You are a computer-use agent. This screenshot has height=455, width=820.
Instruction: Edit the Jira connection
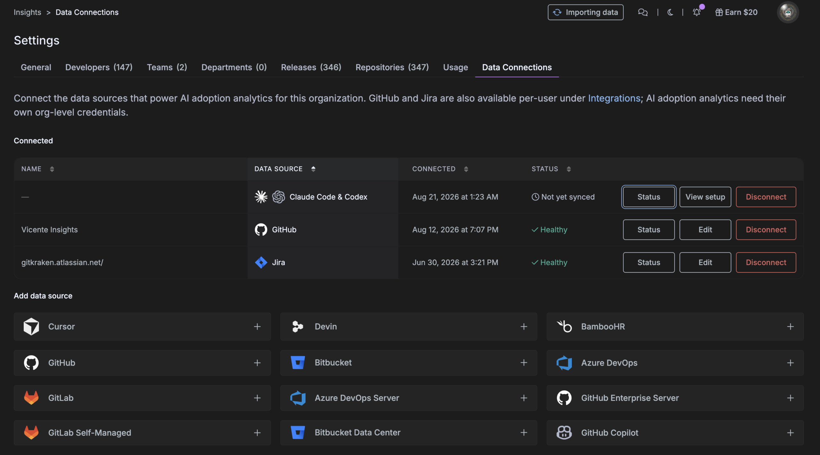pos(705,262)
